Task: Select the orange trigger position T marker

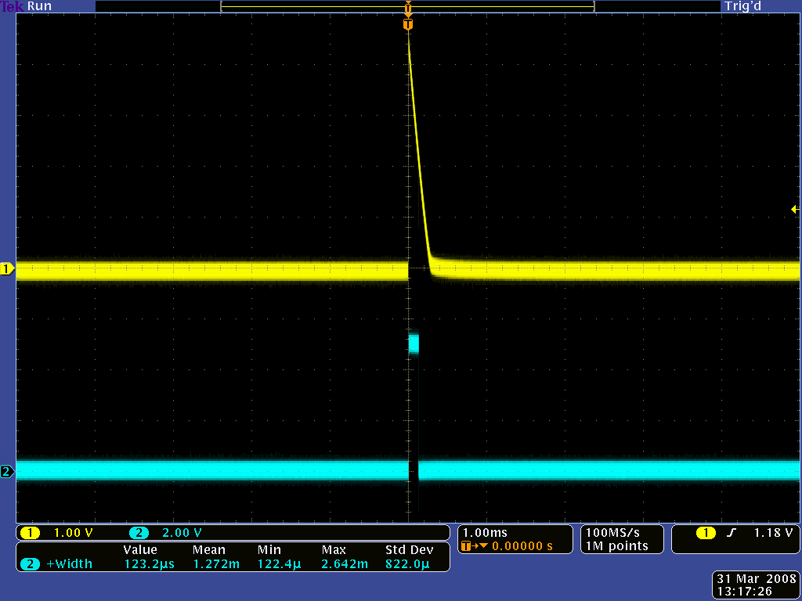Action: pos(407,23)
